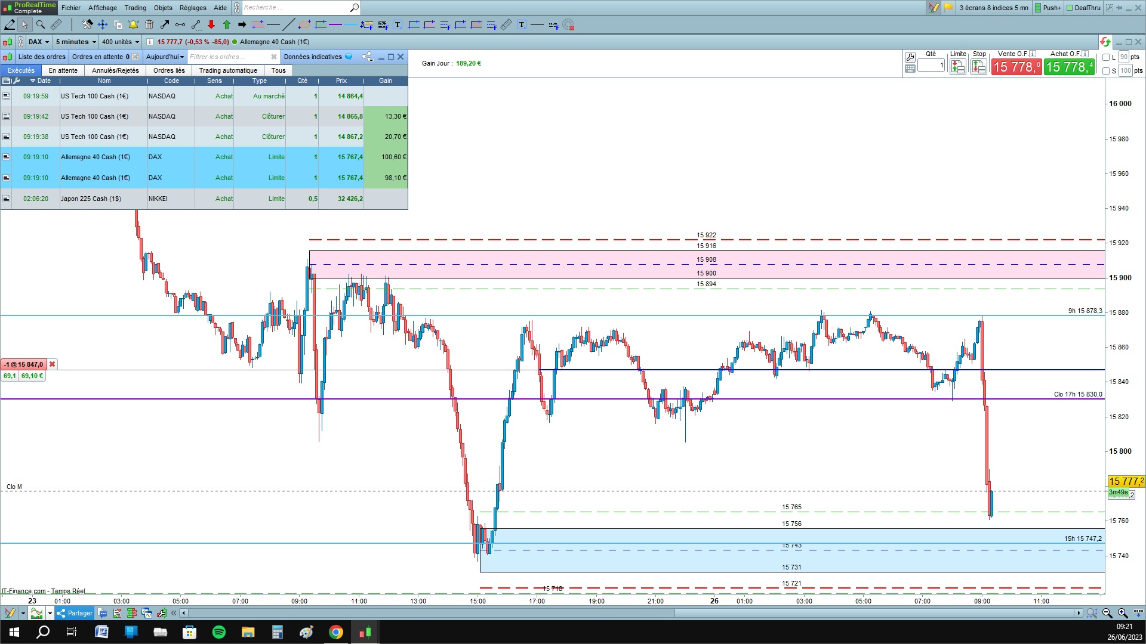The width and height of the screenshot is (1146, 644).
Task: Select the magnifier zoom tool
Action: (x=41, y=24)
